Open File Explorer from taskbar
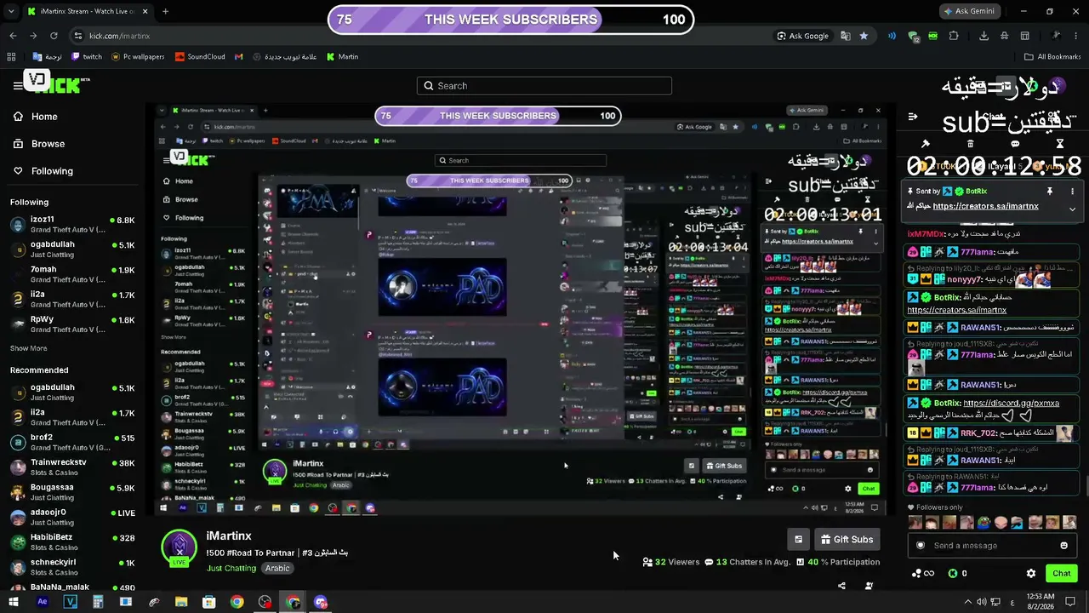The image size is (1089, 613). pyautogui.click(x=181, y=602)
